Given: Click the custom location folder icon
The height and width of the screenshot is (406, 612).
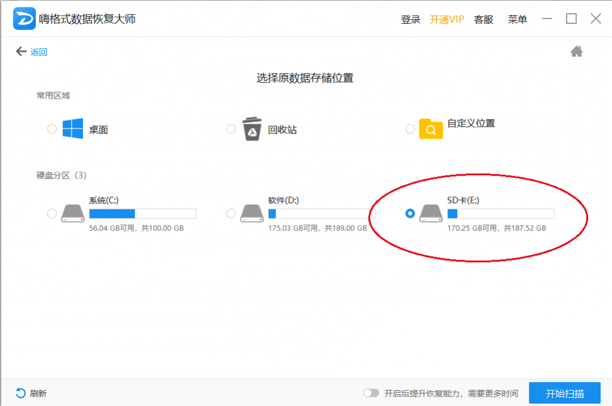Looking at the screenshot, I should 431,129.
